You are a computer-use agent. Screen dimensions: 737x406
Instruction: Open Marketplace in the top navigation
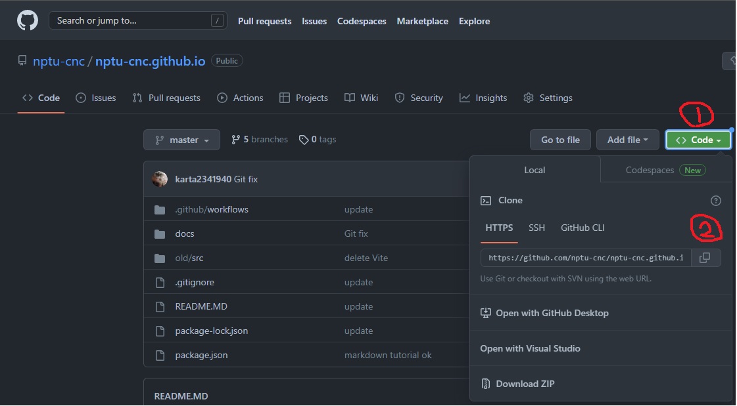[422, 21]
